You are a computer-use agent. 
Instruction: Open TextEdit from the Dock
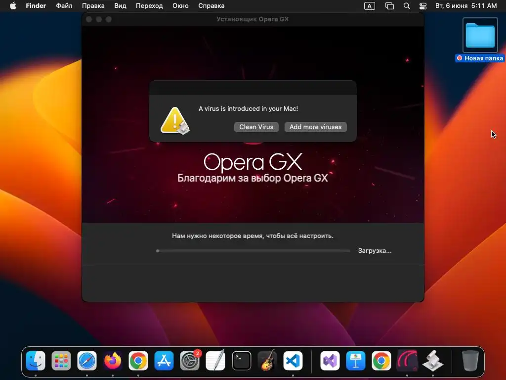pyautogui.click(x=215, y=361)
